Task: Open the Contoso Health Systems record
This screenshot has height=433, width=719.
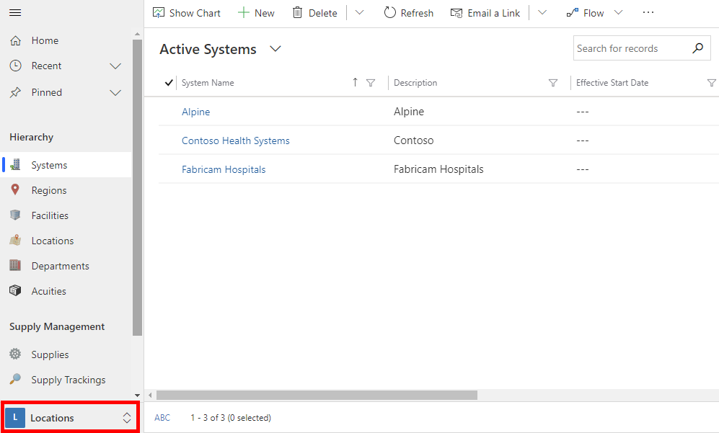Action: tap(236, 140)
